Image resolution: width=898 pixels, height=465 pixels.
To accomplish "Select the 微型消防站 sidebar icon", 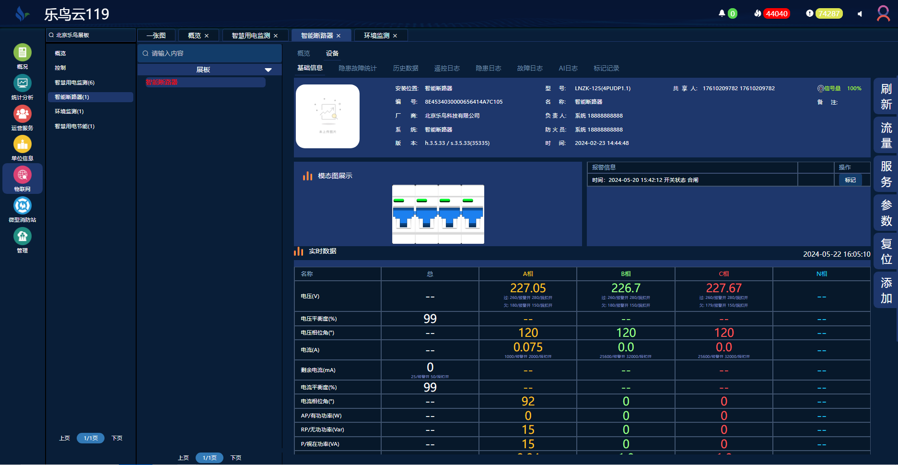I will click(22, 206).
